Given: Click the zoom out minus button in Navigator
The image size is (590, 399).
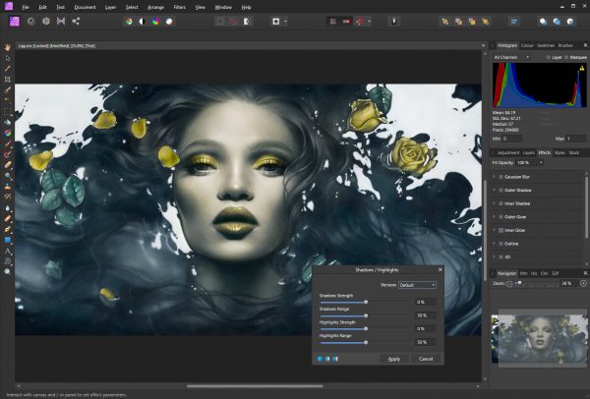Looking at the screenshot, I should 509,284.
